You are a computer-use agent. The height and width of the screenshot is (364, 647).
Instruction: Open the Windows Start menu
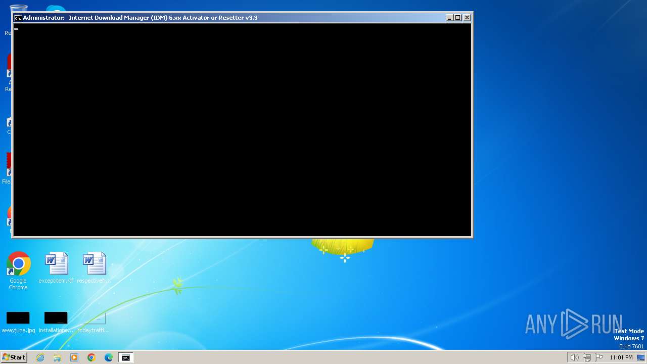pos(14,357)
